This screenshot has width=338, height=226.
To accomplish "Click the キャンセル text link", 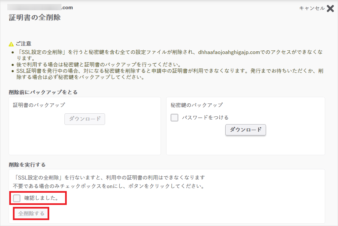I will [312, 9].
